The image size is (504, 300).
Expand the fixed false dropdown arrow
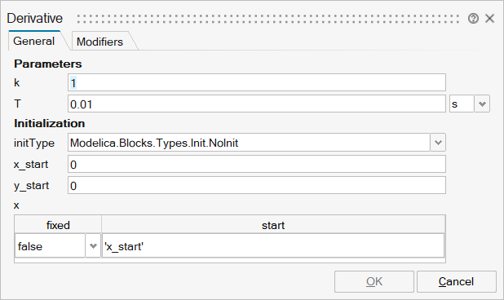[x=93, y=246]
